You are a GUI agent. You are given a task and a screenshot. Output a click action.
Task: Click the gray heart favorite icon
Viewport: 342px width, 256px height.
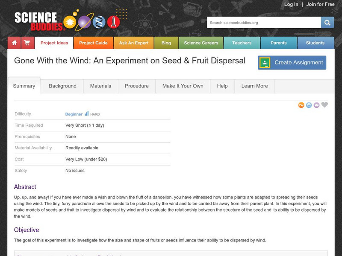coord(324,105)
